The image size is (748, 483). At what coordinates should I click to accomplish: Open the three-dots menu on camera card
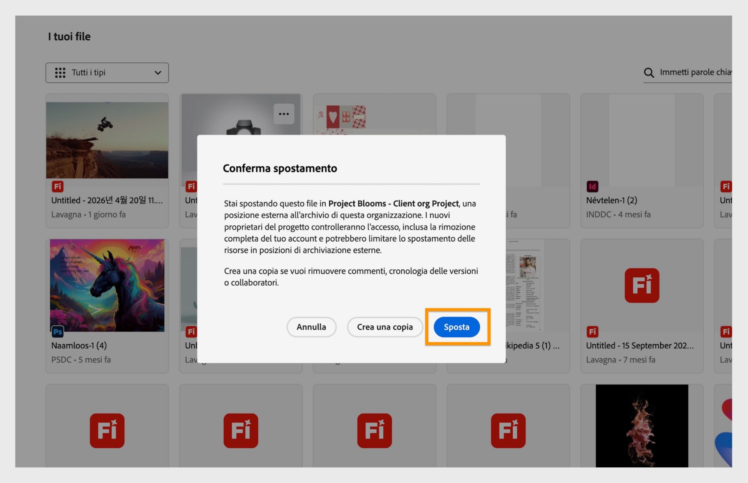(x=284, y=114)
